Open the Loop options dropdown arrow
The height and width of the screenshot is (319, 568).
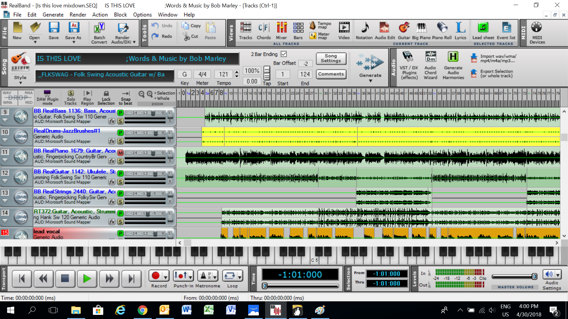click(240, 277)
